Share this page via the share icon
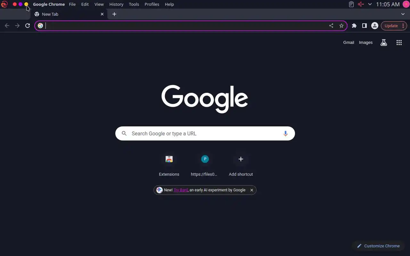Screen dimensions: 410x256 click(331, 26)
